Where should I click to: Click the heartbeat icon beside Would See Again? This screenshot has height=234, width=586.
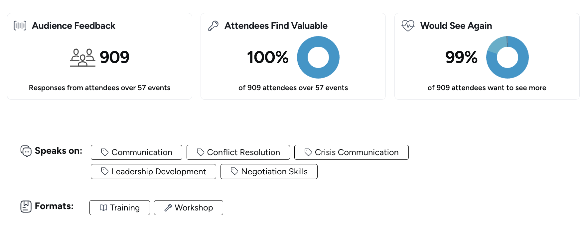[x=408, y=26]
